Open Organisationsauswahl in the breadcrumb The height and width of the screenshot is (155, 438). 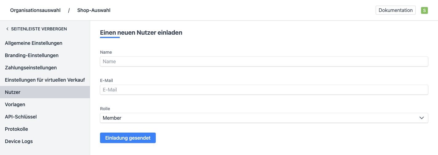(35, 10)
